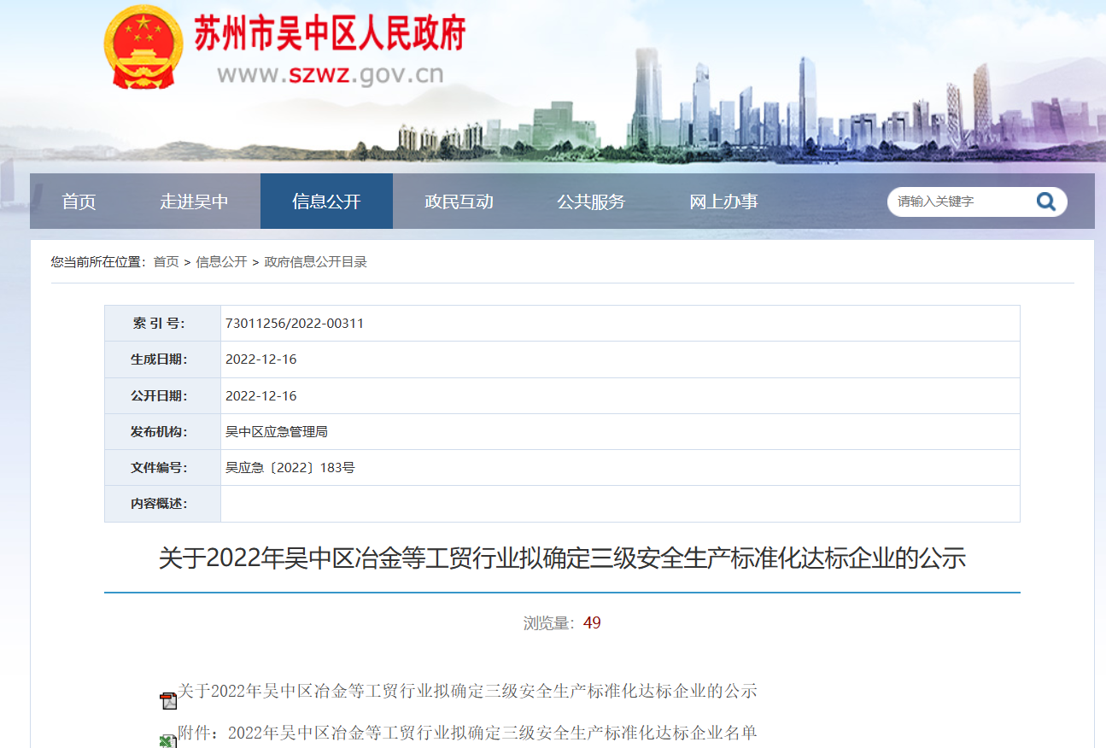Click the national emblem logo in the header

click(x=143, y=47)
